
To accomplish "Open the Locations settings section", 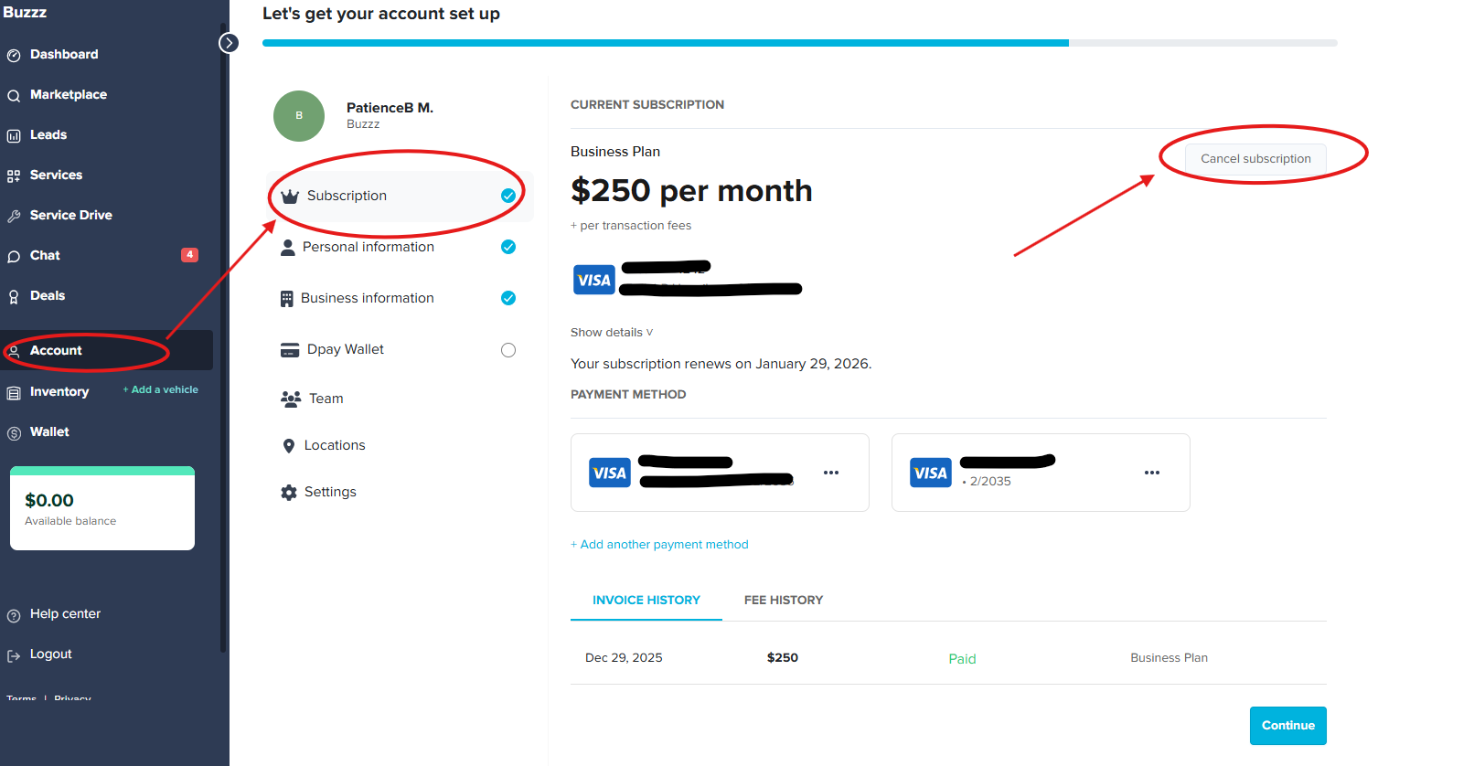I will pos(334,445).
